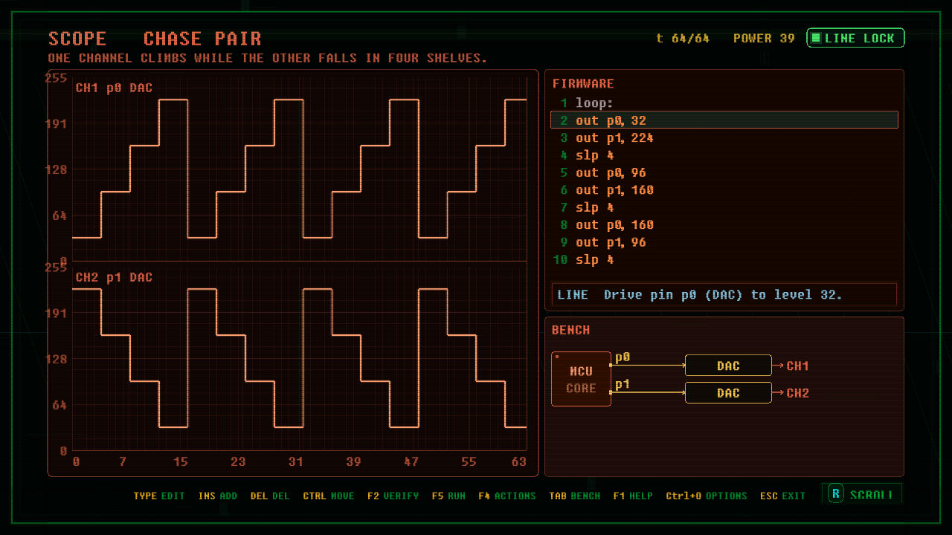The image size is (952, 535).
Task: Open F4 ACTIONS menu
Action: pyautogui.click(x=507, y=496)
